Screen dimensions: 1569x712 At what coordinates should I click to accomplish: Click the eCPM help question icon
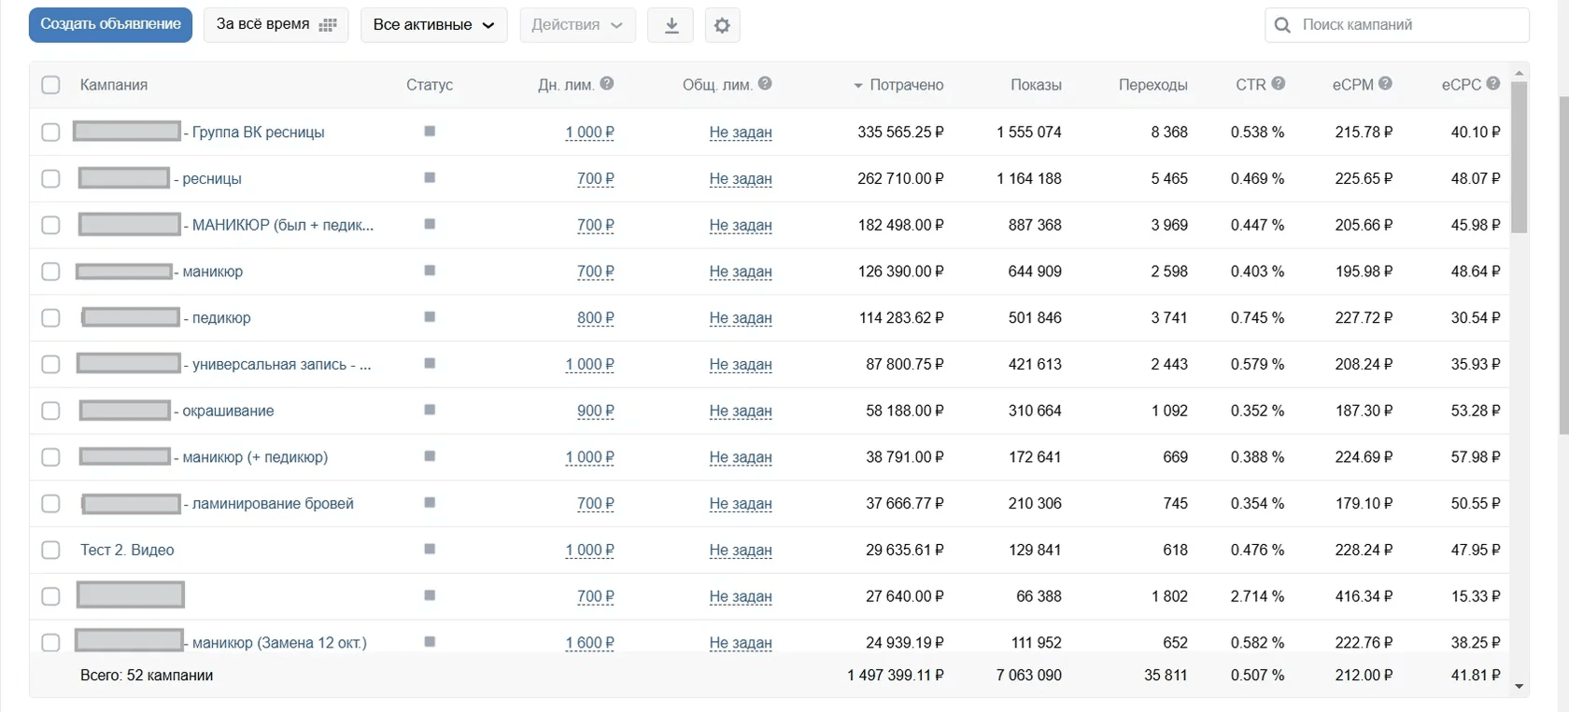[x=1385, y=84]
